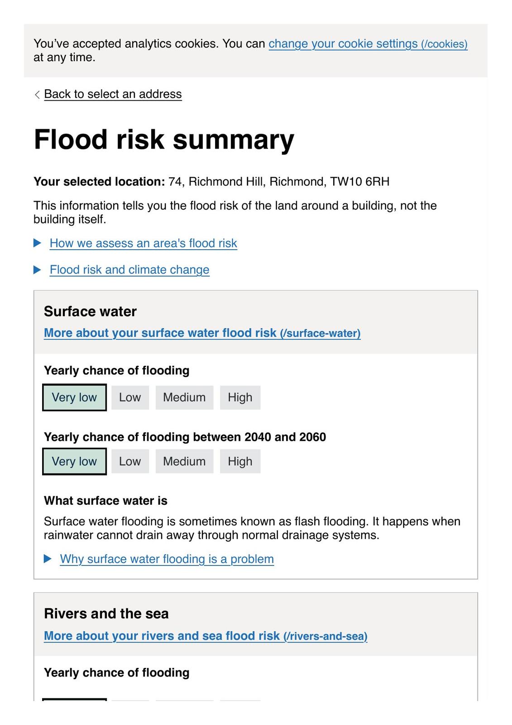Expand 'Why surface water flooding is a problem'
512x725 pixels.
[x=167, y=559]
